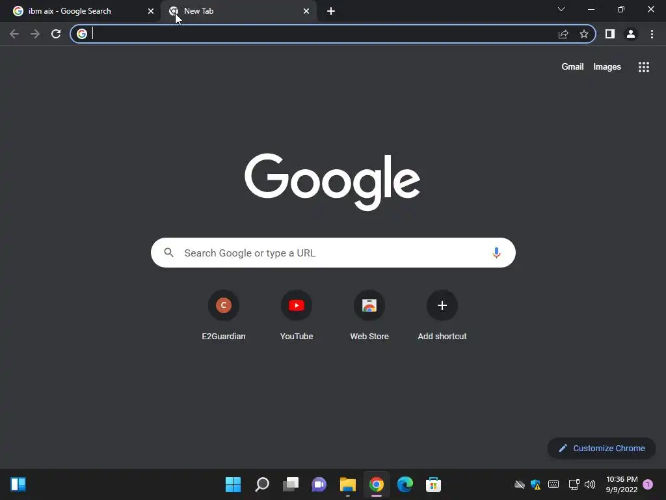The width and height of the screenshot is (666, 500).
Task: Minimize the Chrome window
Action: pyautogui.click(x=591, y=9)
